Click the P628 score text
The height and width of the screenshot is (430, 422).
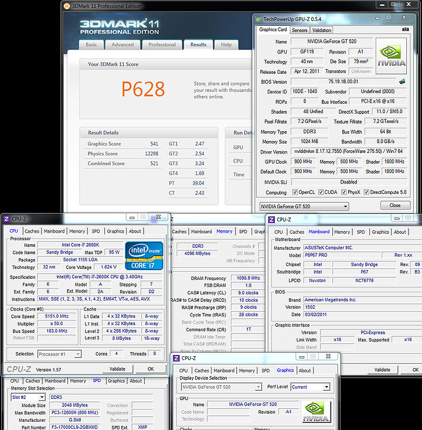(143, 89)
